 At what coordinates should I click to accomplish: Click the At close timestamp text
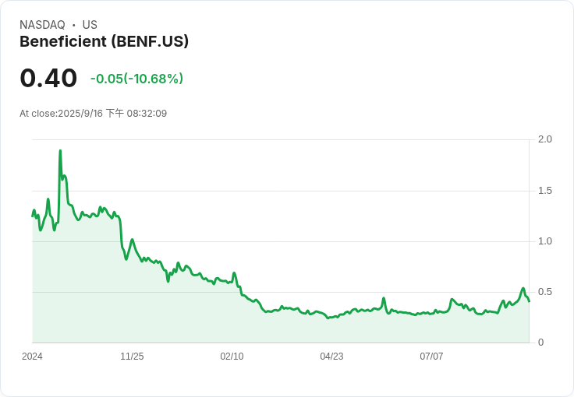point(93,114)
